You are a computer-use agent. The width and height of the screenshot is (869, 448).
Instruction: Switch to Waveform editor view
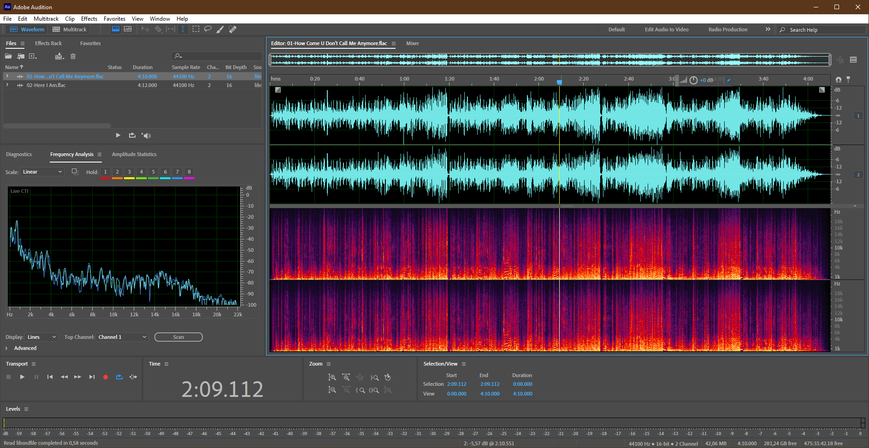(27, 29)
